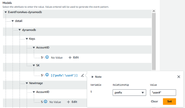Expand the Note section in popup
The height and width of the screenshot is (108, 185).
pos(92,77)
